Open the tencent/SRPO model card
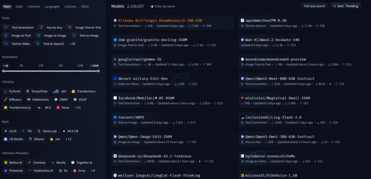The width and height of the screenshot is (371, 179). [x=173, y=120]
